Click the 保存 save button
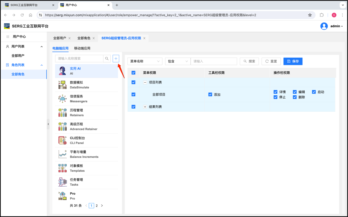 (x=293, y=61)
